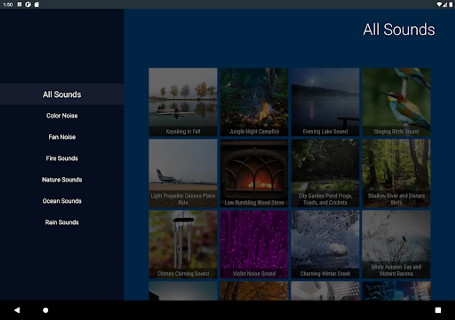This screenshot has width=455, height=320.
Task: Tap the clock showing 1:50
Action: coord(7,5)
